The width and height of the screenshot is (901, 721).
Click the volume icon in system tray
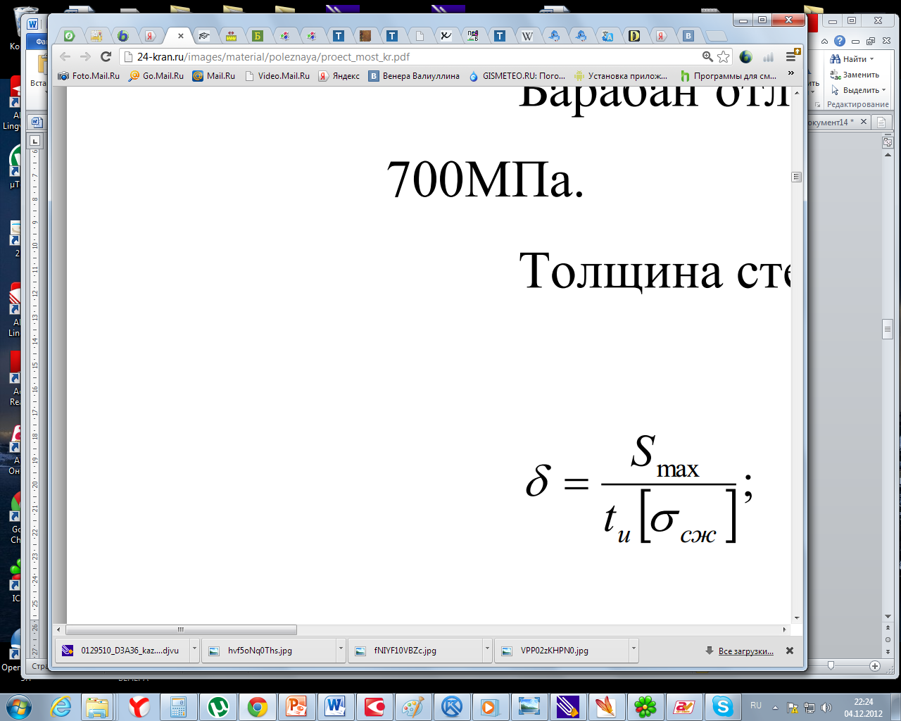pos(826,707)
